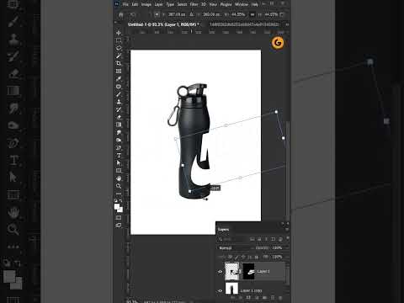This screenshot has height=303, width=404.
Task: Click the Layers panel tab
Action: pos(223,230)
